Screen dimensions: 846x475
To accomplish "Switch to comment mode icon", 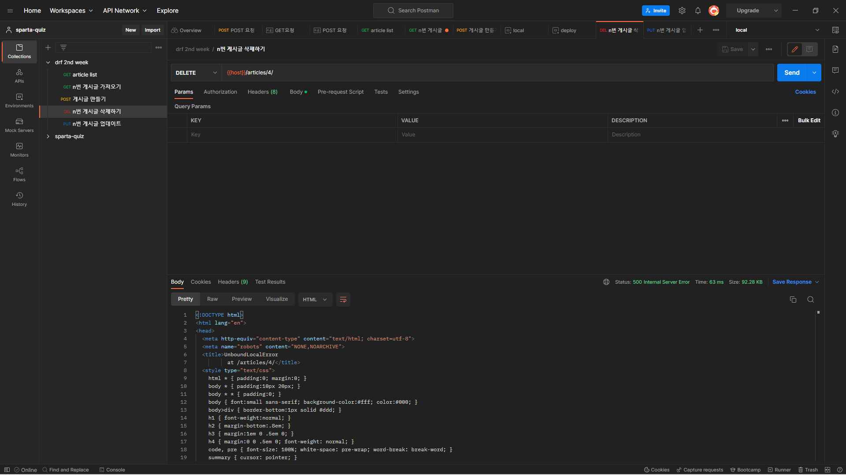I will [x=809, y=49].
